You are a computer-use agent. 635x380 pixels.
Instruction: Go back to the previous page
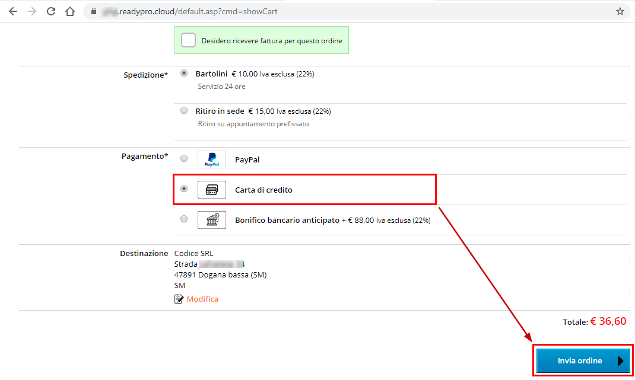pos(13,11)
